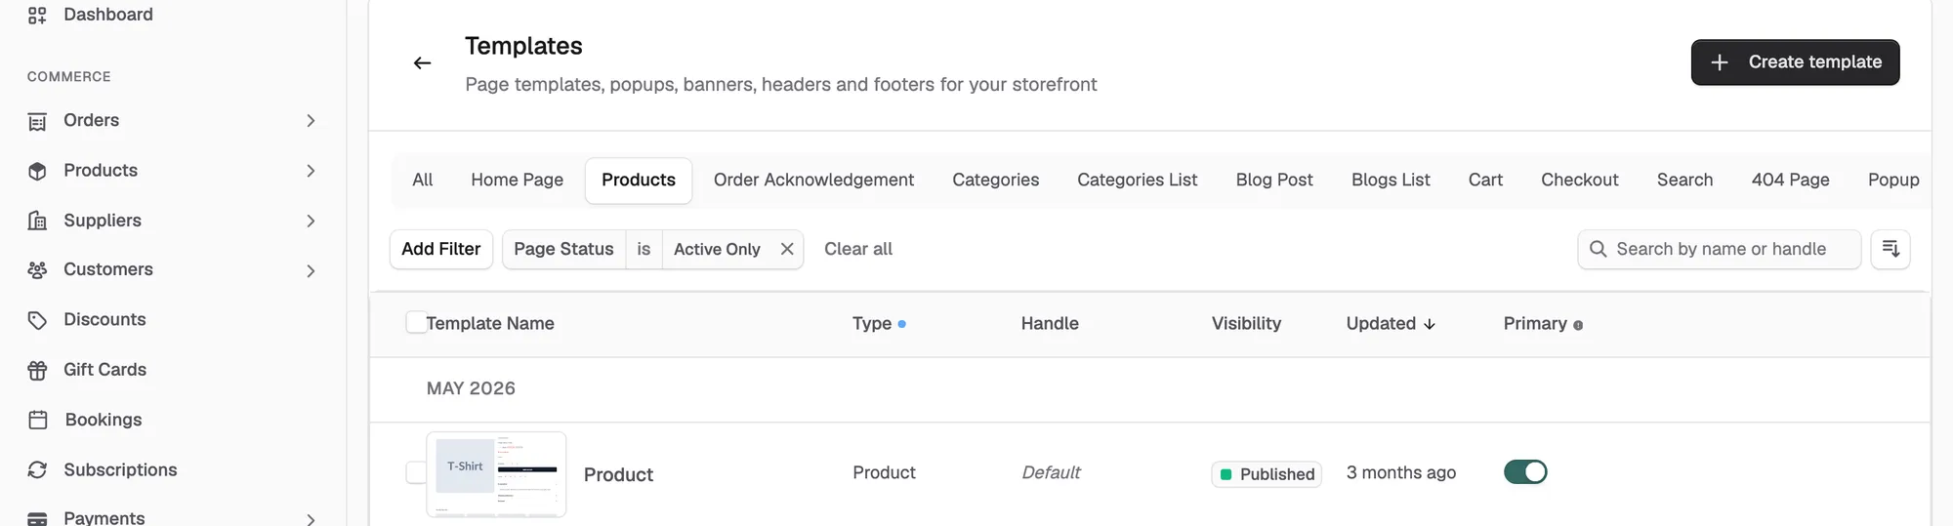Click the Type column header
The image size is (1953, 526).
[x=872, y=323]
